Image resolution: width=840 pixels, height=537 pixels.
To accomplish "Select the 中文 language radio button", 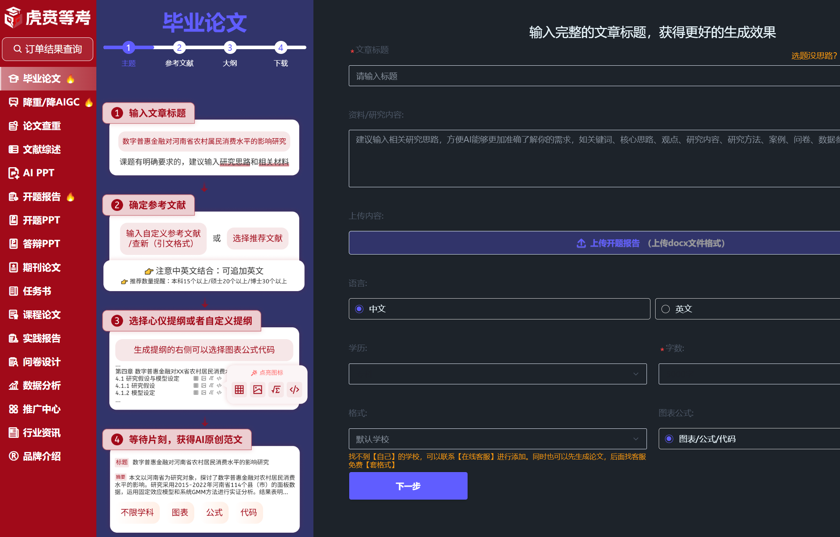I will click(x=359, y=309).
